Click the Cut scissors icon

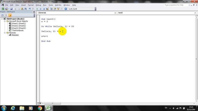15,9
